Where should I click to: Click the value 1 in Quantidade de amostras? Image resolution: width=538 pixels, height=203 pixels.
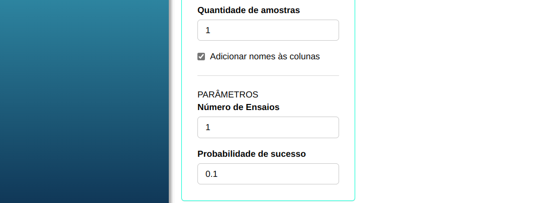tap(208, 31)
